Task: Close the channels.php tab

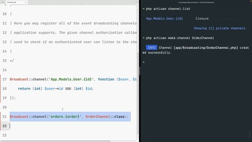Action: click(x=26, y=2)
